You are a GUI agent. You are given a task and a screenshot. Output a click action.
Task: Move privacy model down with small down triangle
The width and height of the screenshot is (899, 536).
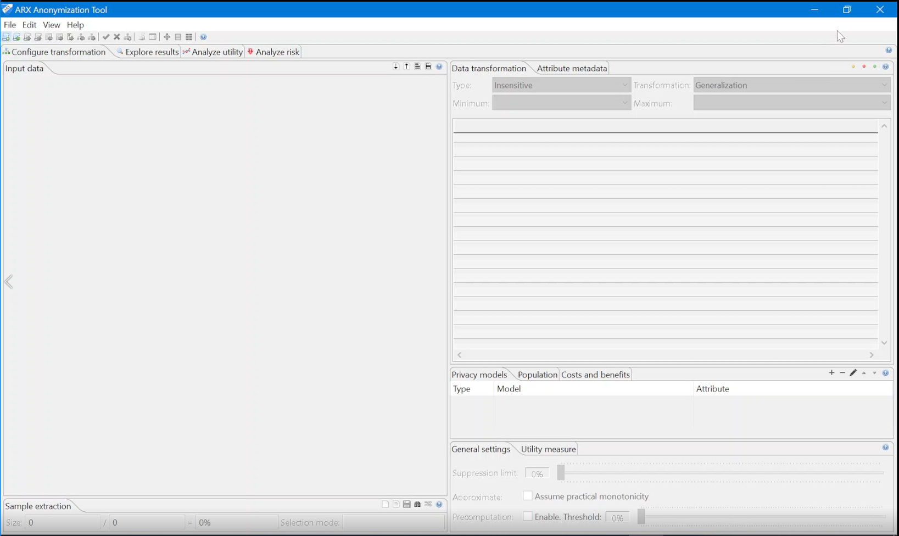pos(875,373)
